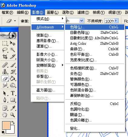Select the Rectangular Marquee tool

tap(5, 43)
